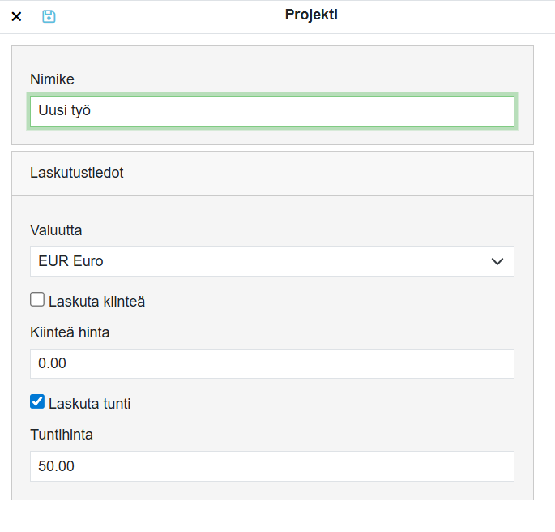This screenshot has width=555, height=532.
Task: Select the EUR Euro value text
Action: (71, 261)
